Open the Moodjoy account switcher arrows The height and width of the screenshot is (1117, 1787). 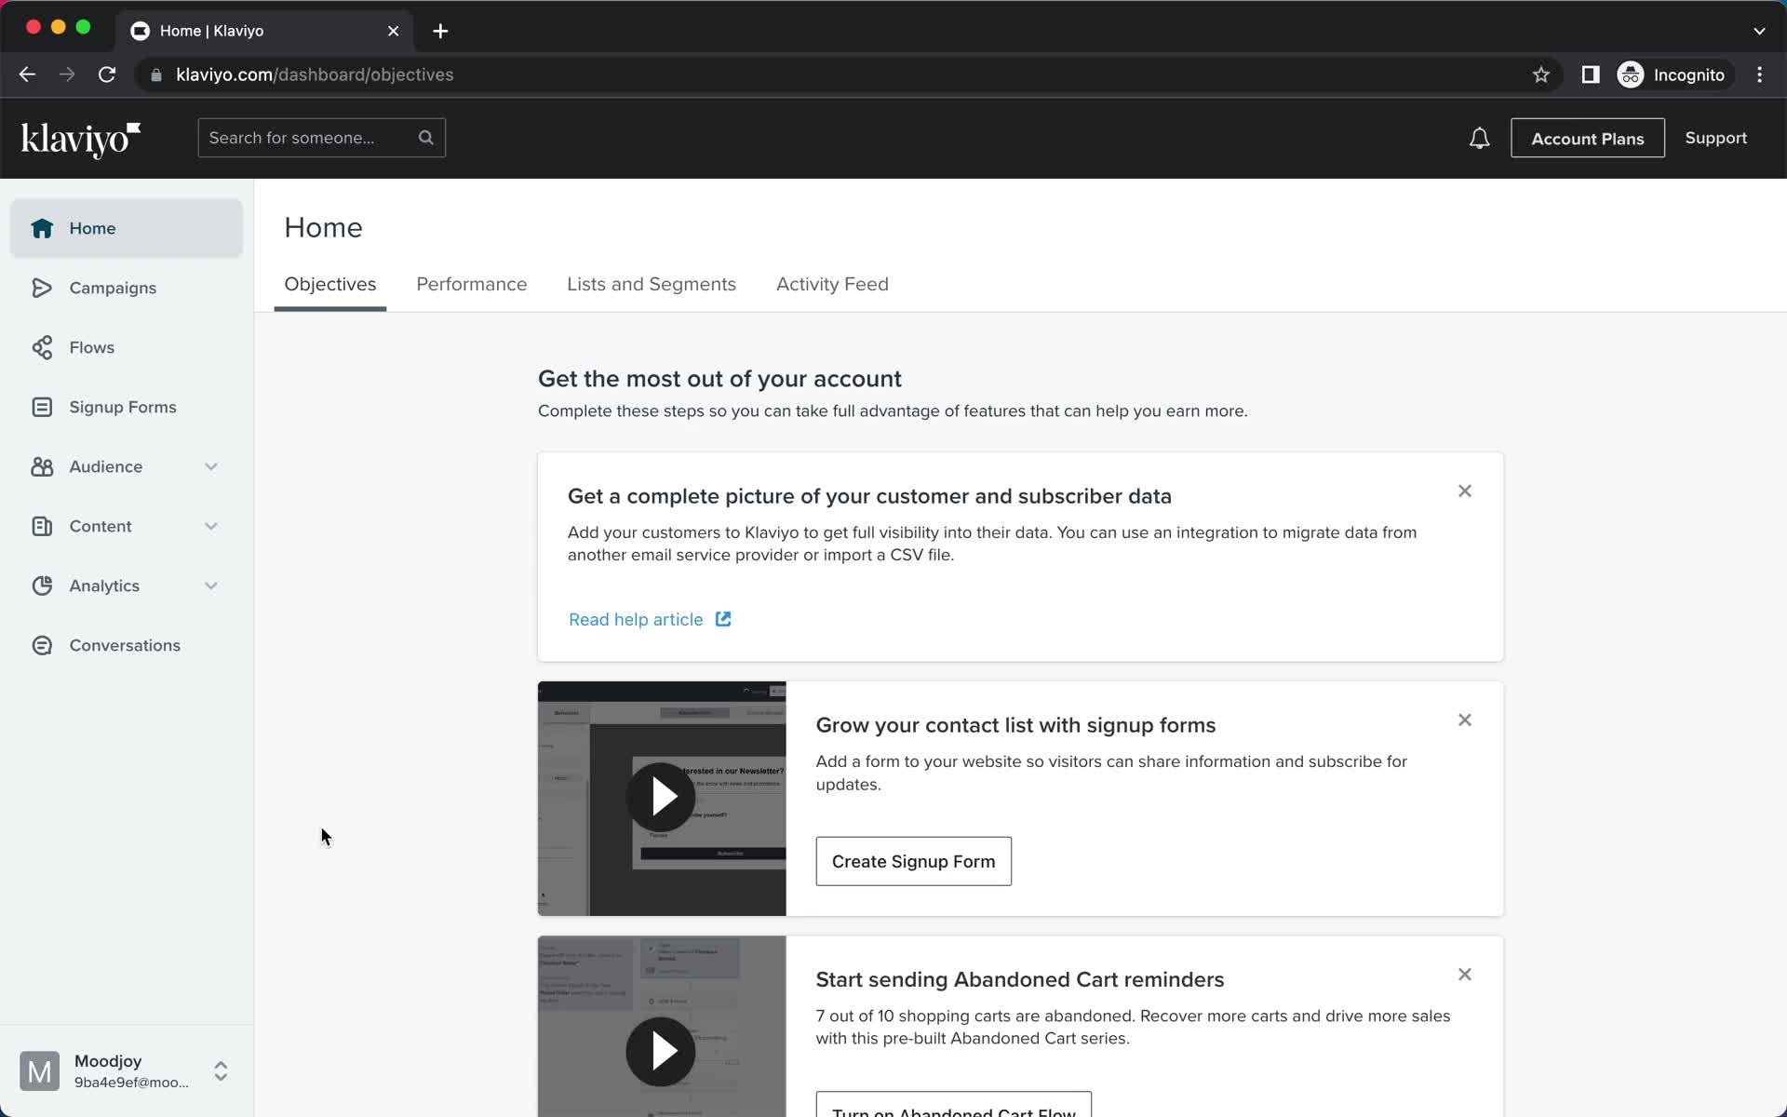pos(221,1071)
